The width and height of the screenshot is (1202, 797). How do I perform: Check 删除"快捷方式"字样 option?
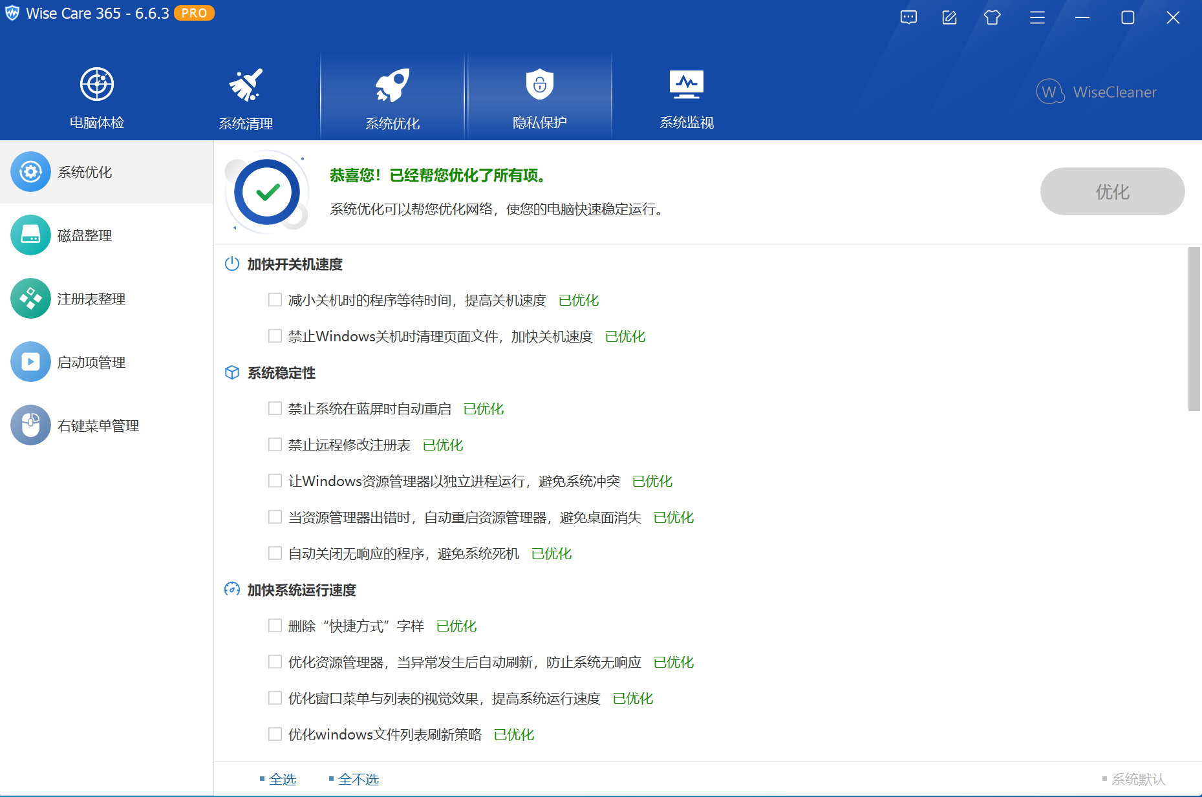tap(275, 626)
